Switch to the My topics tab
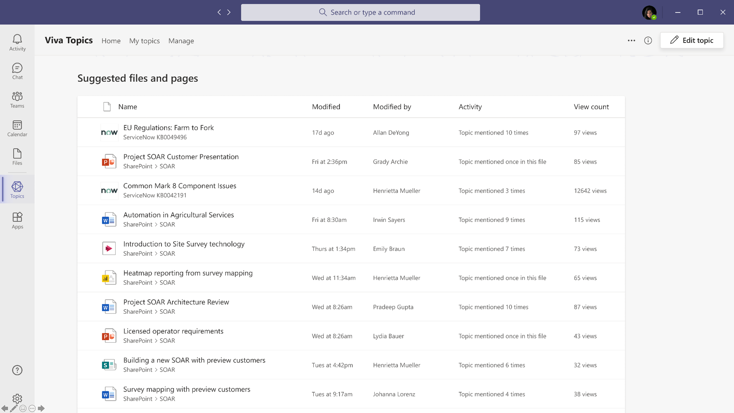 (144, 41)
